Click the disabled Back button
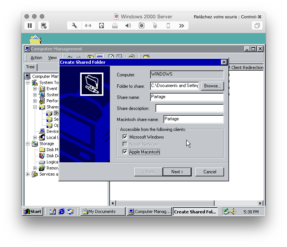This screenshot has height=247, width=287. click(148, 172)
